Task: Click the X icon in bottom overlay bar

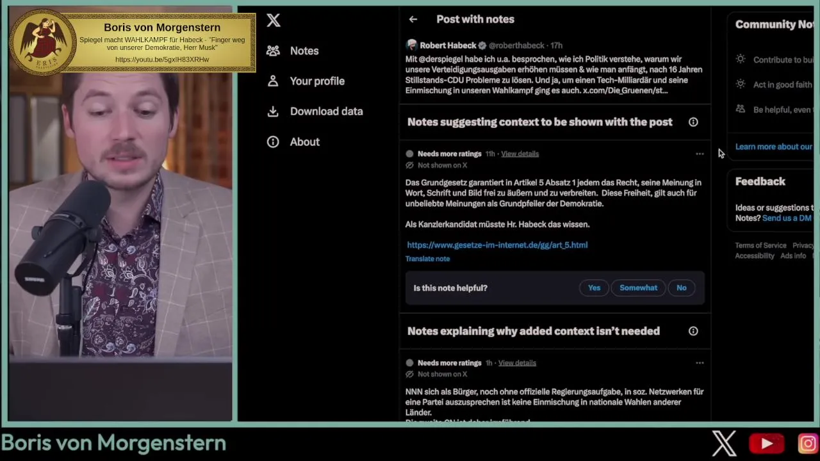Action: click(725, 443)
